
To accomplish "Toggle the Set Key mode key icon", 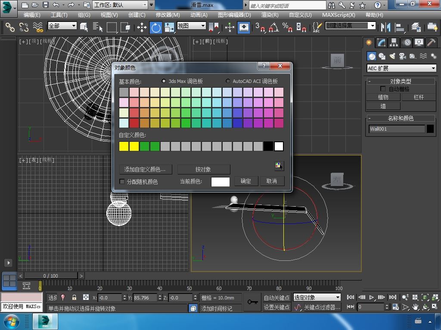I will pyautogui.click(x=252, y=302).
